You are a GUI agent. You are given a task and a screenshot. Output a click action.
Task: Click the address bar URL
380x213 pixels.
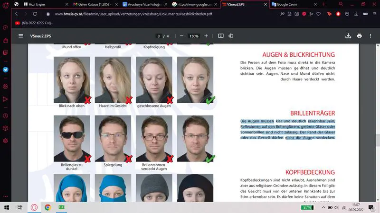point(133,14)
